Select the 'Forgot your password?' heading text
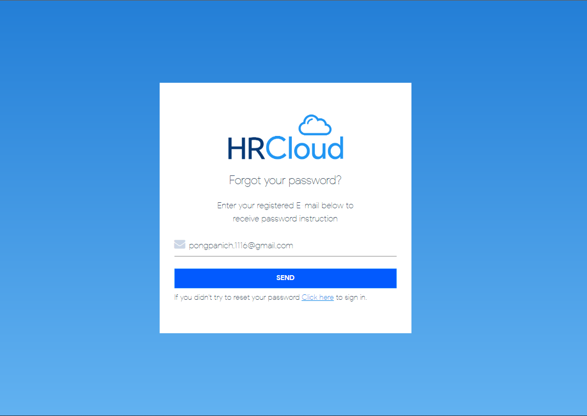Image resolution: width=587 pixels, height=416 pixels. [x=285, y=180]
